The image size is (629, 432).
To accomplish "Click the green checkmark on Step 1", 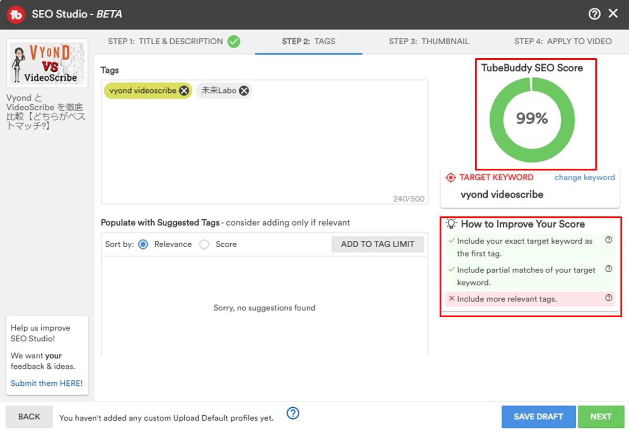I will click(x=234, y=41).
